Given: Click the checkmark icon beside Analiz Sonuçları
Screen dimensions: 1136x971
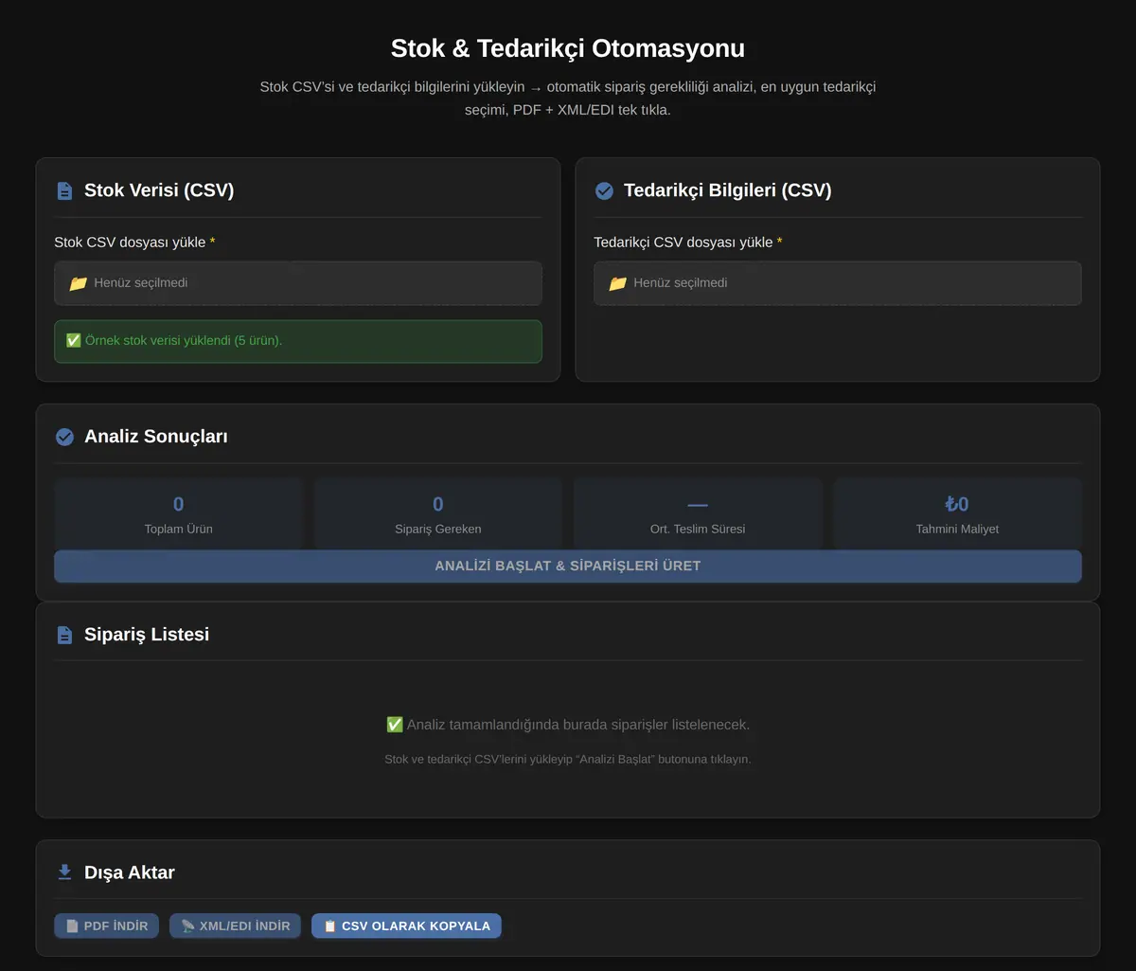Looking at the screenshot, I should pos(64,437).
